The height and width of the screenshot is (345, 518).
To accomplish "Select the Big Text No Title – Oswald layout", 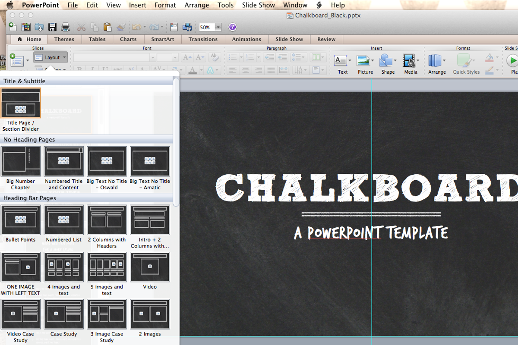I will pyautogui.click(x=107, y=168).
